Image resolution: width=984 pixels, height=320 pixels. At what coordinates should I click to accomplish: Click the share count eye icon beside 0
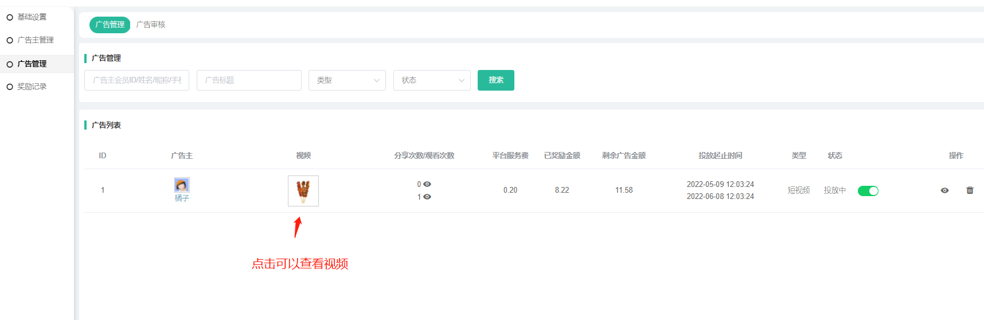pos(427,184)
